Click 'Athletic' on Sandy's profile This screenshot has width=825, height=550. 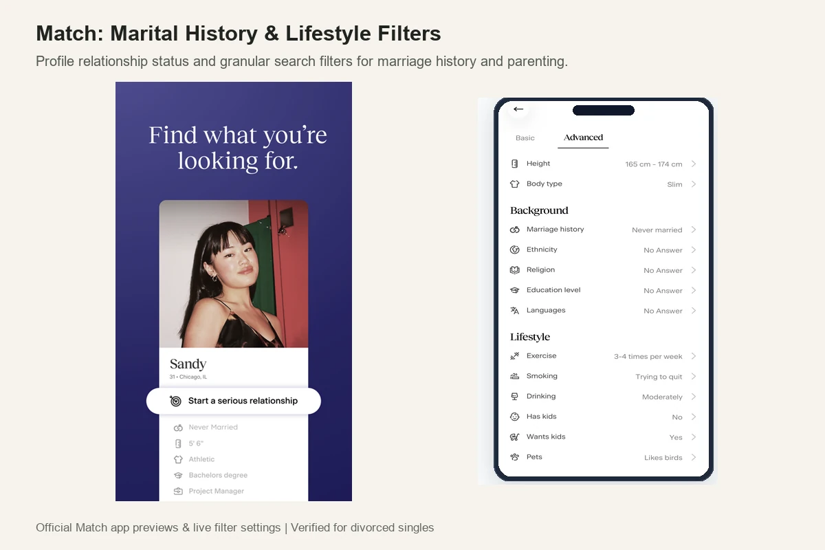point(201,459)
